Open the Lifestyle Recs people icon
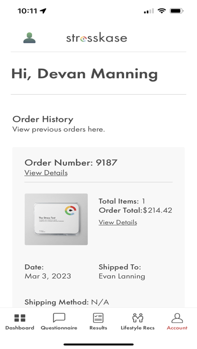This screenshot has height=349, width=197. (138, 318)
